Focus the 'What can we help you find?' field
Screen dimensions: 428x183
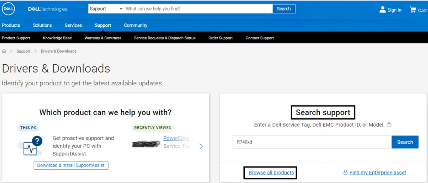pos(198,9)
